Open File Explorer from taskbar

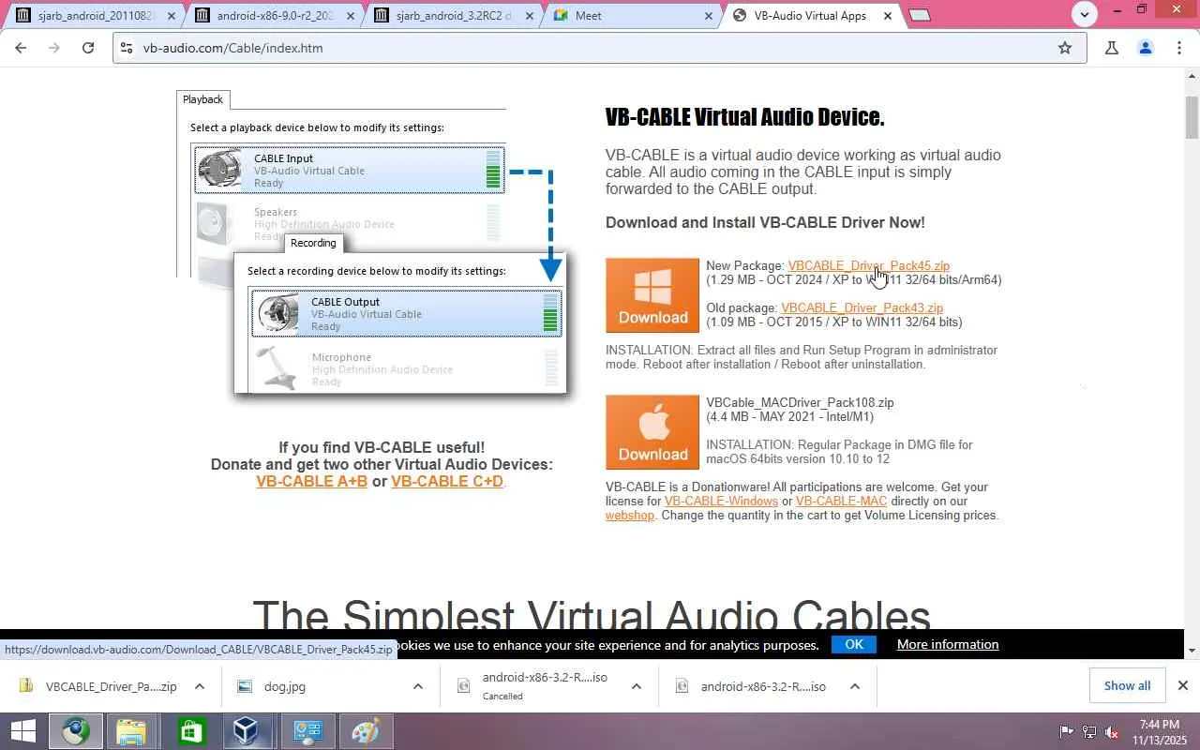[132, 731]
